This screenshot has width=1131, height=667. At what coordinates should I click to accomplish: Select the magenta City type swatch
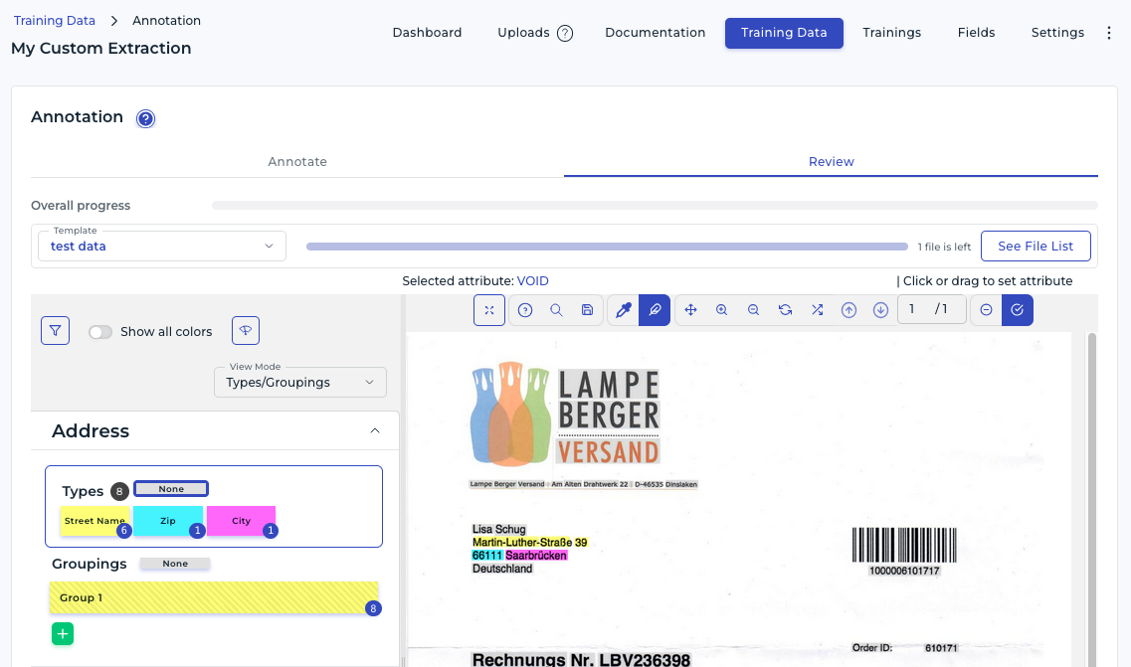point(241,521)
